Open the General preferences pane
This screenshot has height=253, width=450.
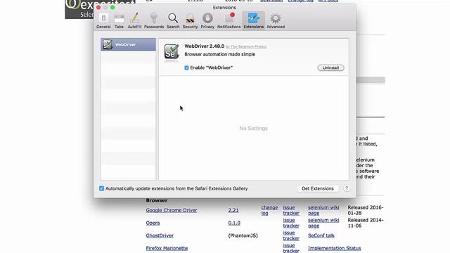103,20
